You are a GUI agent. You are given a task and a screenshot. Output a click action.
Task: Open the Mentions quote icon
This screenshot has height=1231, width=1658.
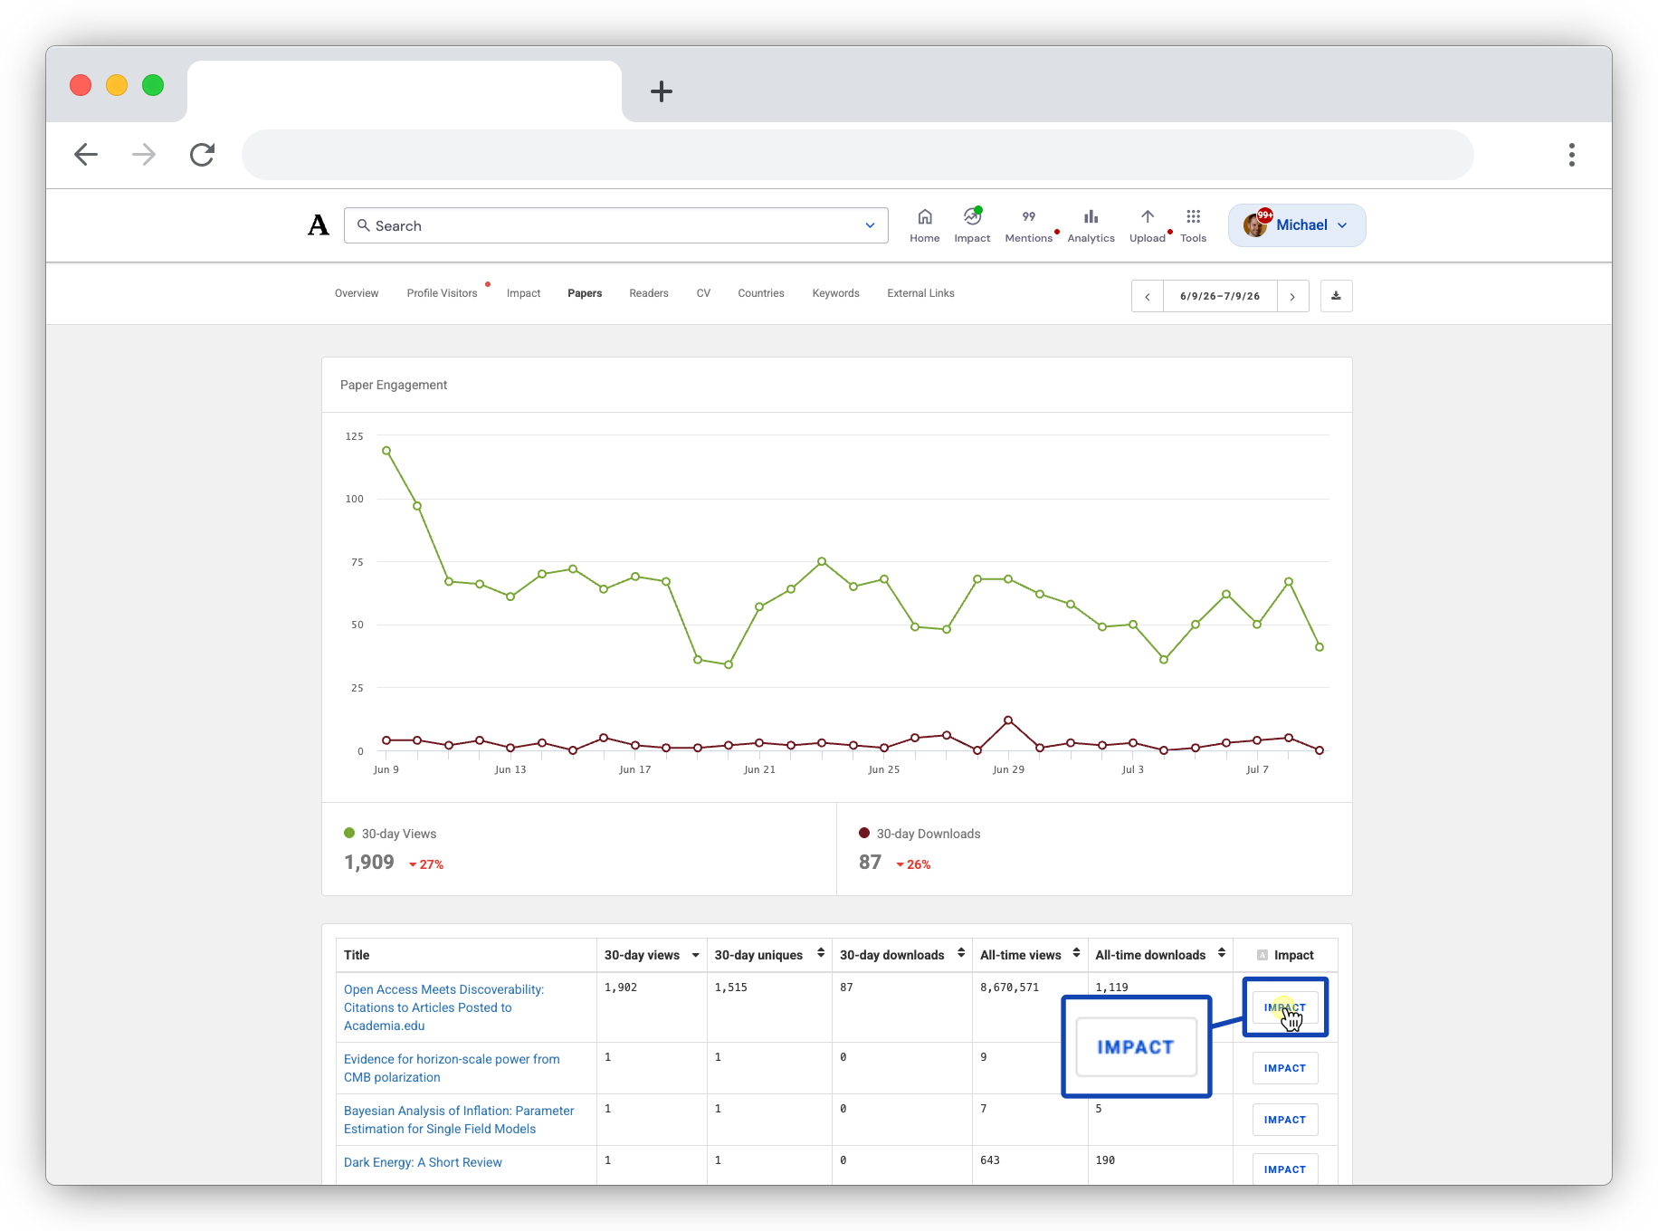coord(1028,217)
